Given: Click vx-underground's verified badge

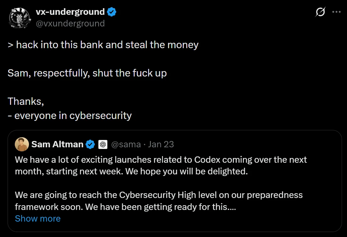Looking at the screenshot, I should (x=111, y=12).
